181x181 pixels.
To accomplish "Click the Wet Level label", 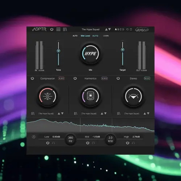I will point(85,36).
